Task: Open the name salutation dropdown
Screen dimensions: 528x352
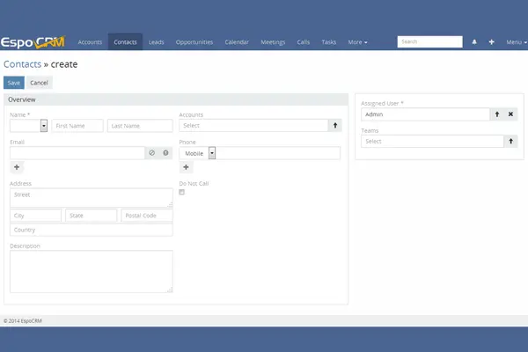Action: point(28,126)
